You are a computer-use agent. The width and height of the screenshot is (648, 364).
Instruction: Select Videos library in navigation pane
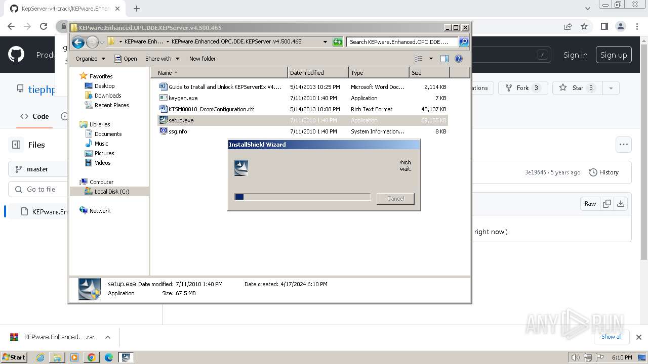(102, 163)
